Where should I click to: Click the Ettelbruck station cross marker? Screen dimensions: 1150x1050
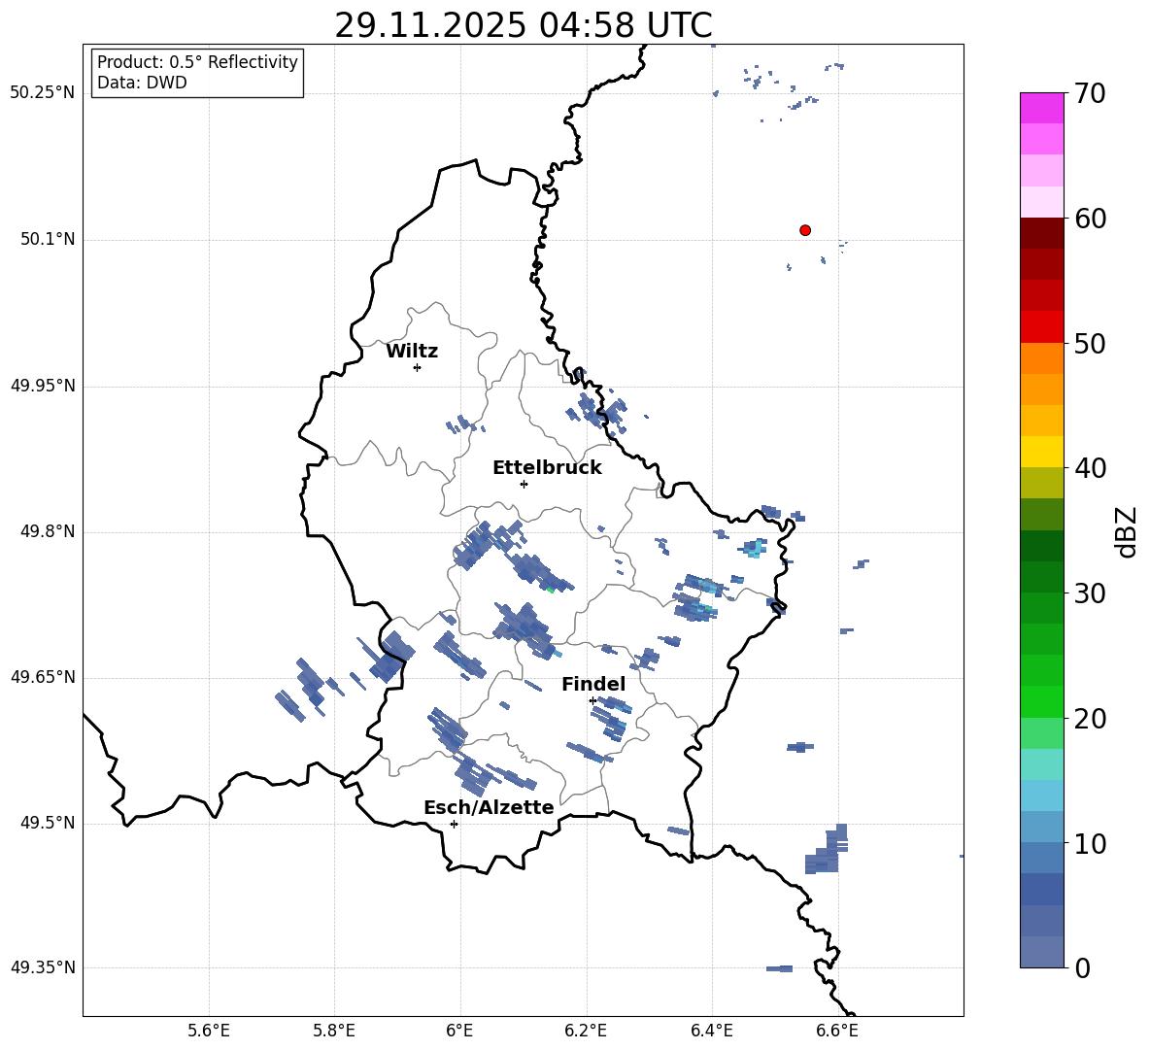pyautogui.click(x=524, y=484)
